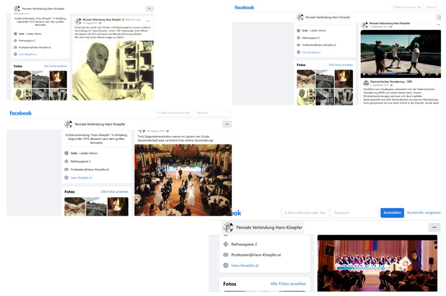Click the envelope icon in the panel under Anmelden

(x=226, y=255)
